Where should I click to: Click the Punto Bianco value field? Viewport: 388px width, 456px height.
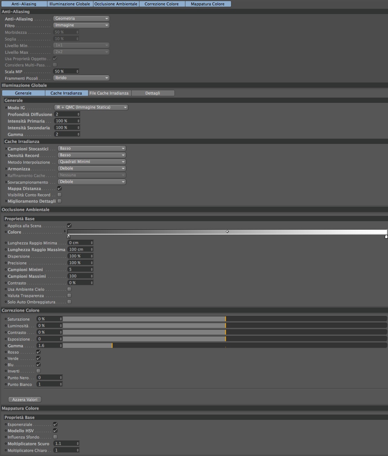pos(50,384)
